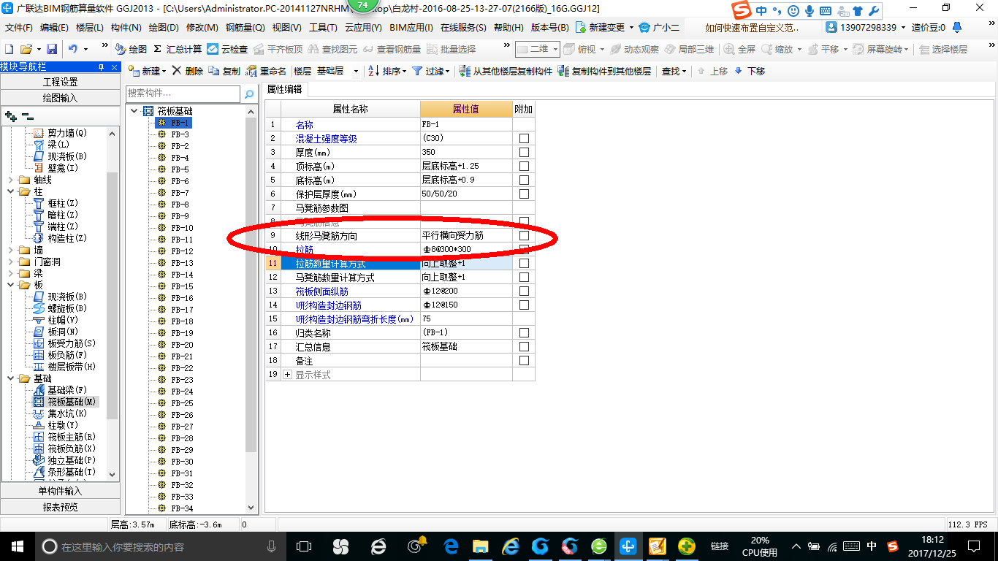Click 新建 to create new component
The height and width of the screenshot is (561, 998).
147,71
